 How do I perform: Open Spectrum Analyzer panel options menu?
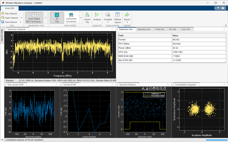click(x=112, y=29)
